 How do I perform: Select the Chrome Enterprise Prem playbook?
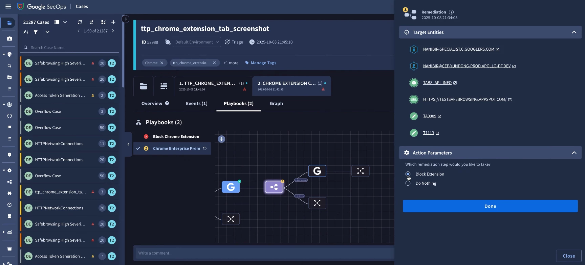click(x=172, y=149)
